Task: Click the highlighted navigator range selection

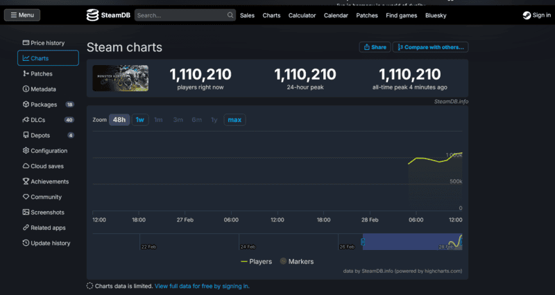Action: click(x=412, y=242)
